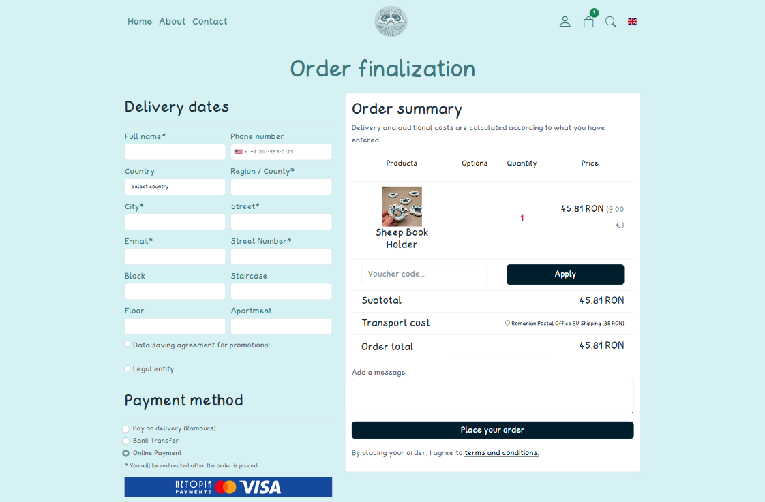Enable data saving agreement for promotions
Viewport: 765px width, 502px height.
[x=127, y=345]
